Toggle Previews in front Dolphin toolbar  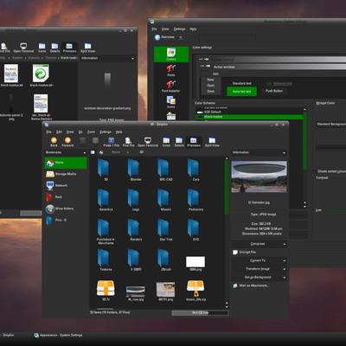194,142
